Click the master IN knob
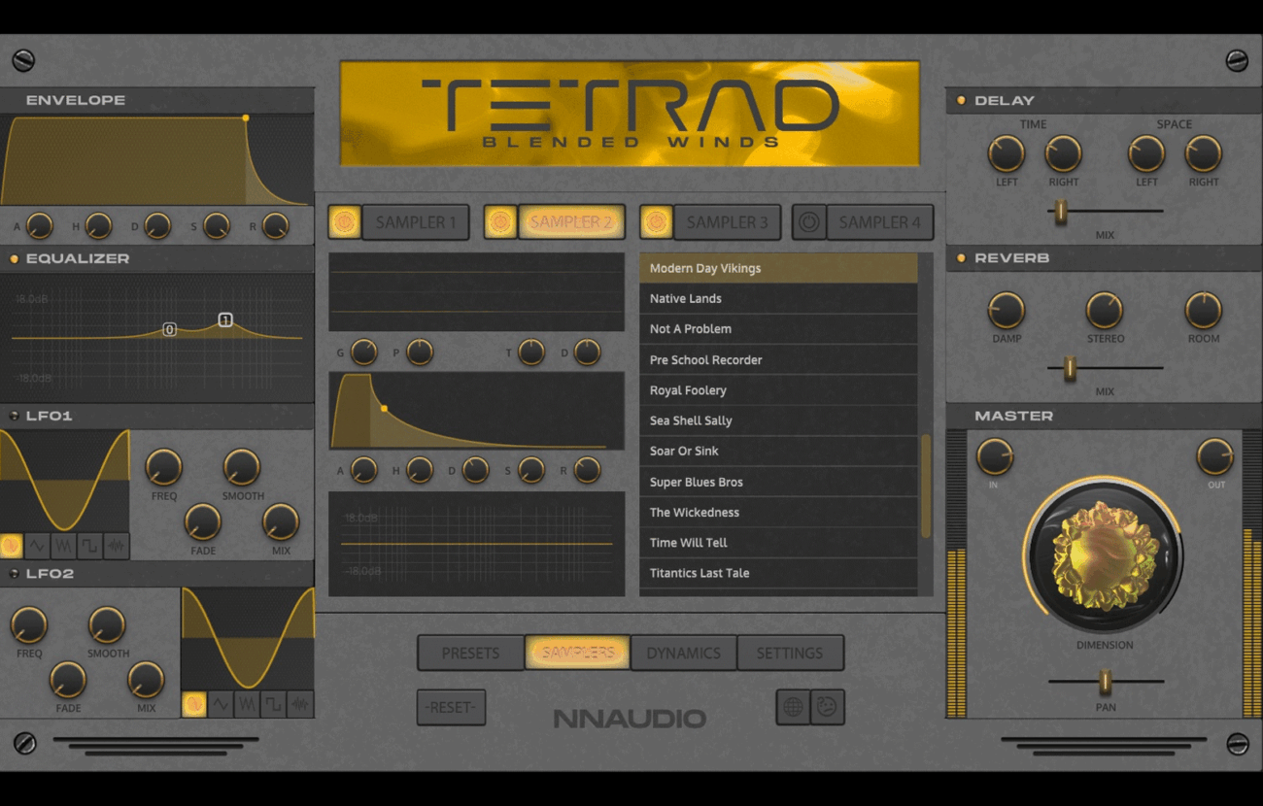The image size is (1263, 806). click(x=995, y=456)
